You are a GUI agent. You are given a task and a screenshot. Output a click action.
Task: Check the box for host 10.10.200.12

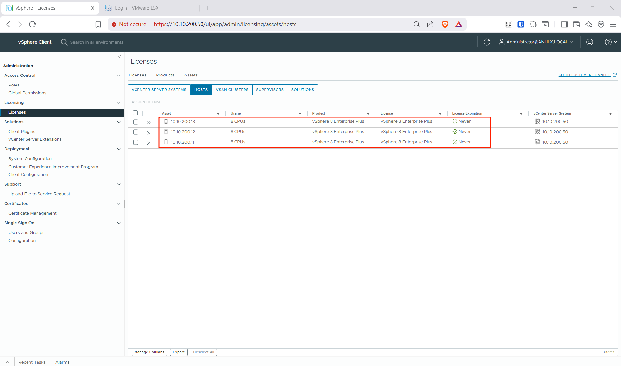click(136, 132)
